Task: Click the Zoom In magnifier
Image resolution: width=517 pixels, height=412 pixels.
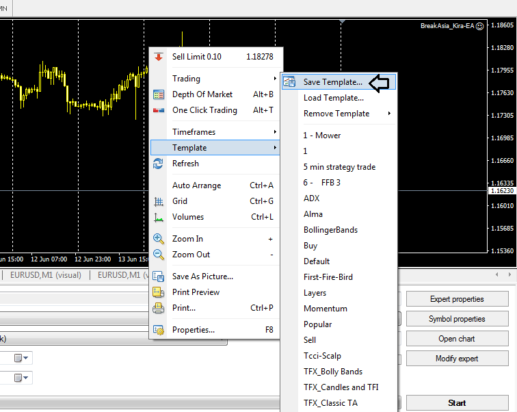Action: 159,239
